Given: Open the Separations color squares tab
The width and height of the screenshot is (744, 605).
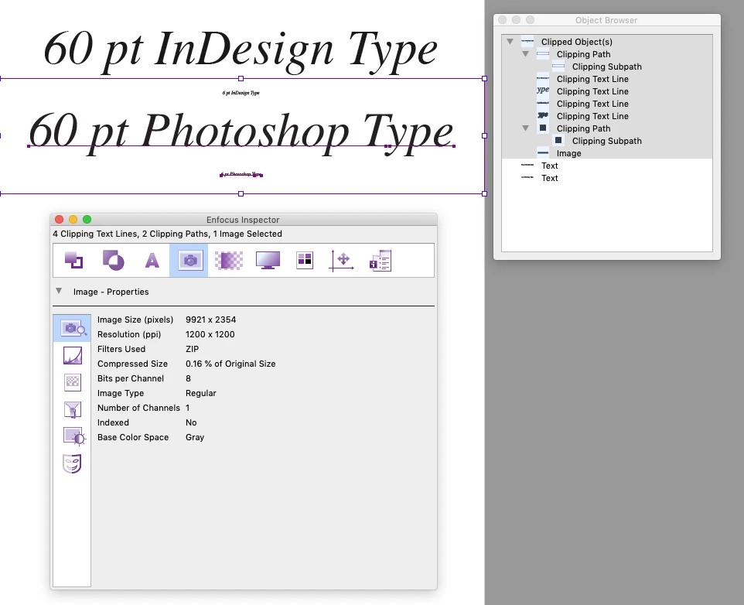Looking at the screenshot, I should 305,261.
